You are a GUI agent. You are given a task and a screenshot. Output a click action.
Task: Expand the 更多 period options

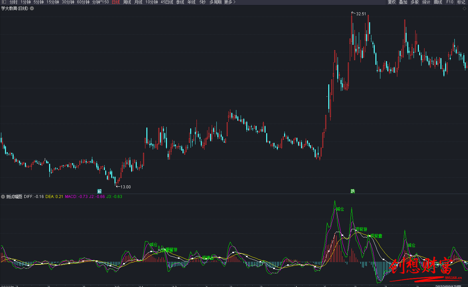pyautogui.click(x=230, y=2)
